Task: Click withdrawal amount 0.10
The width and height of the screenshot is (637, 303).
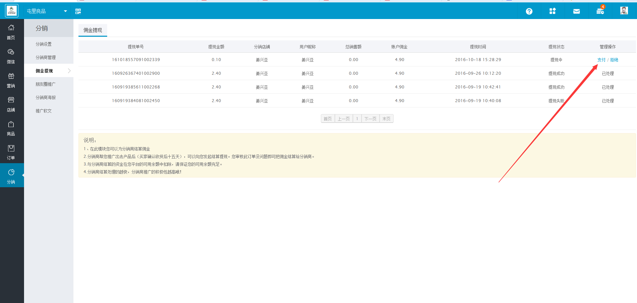Action: coord(216,60)
